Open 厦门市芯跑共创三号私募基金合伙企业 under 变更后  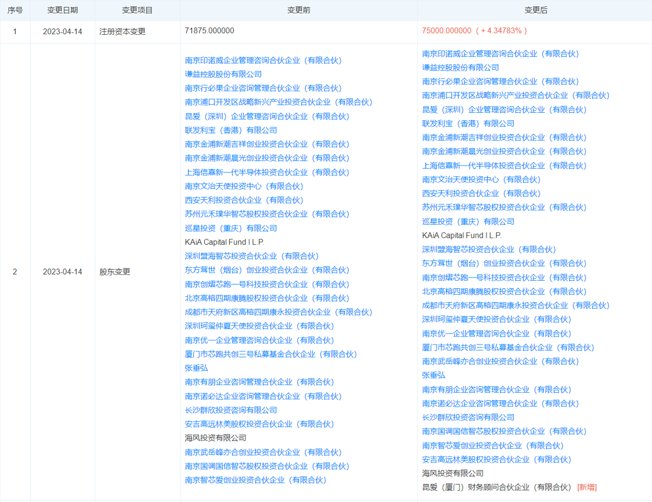(x=509, y=347)
